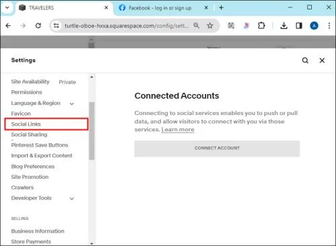Open the Extensions puzzle icon

point(261,26)
